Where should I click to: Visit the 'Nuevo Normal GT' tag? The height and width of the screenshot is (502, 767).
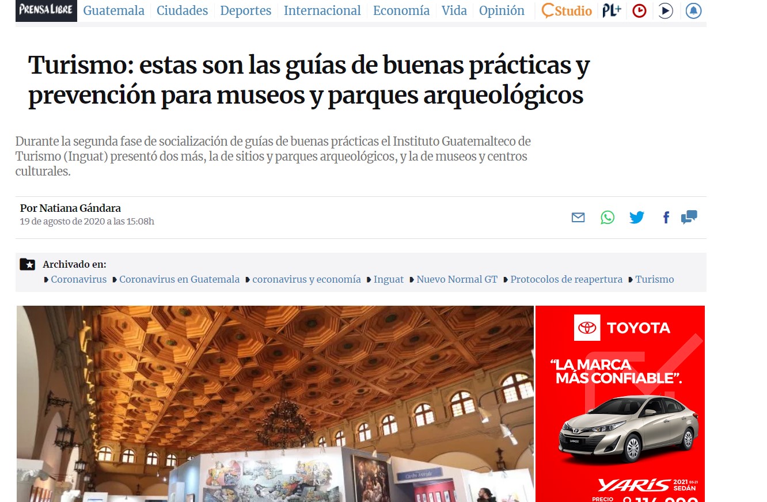click(x=457, y=279)
